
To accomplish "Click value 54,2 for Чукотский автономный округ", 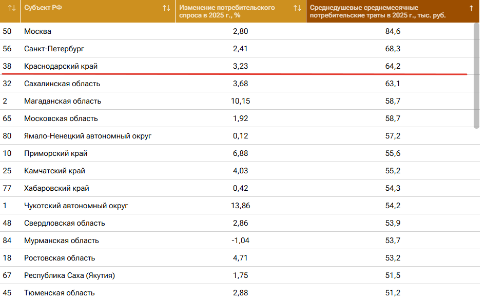I will tap(393, 206).
